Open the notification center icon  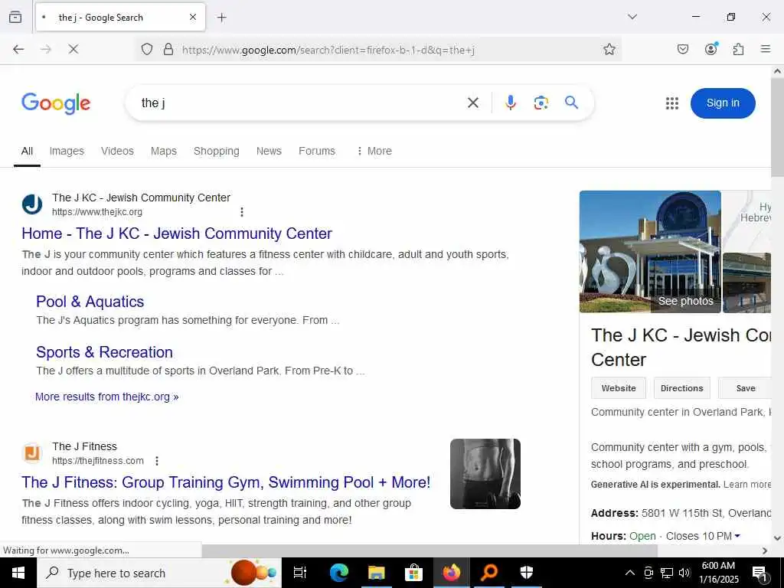759,573
